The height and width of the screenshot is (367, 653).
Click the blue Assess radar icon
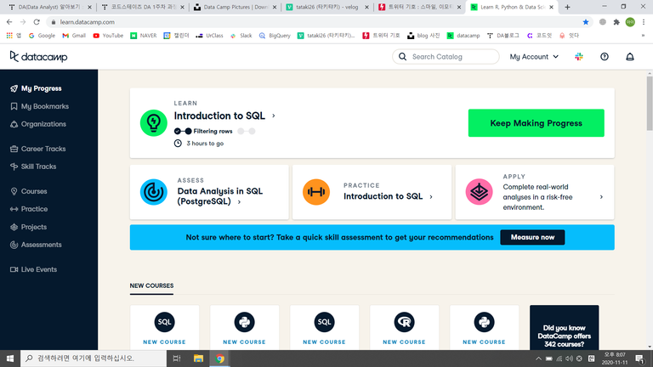click(x=154, y=192)
